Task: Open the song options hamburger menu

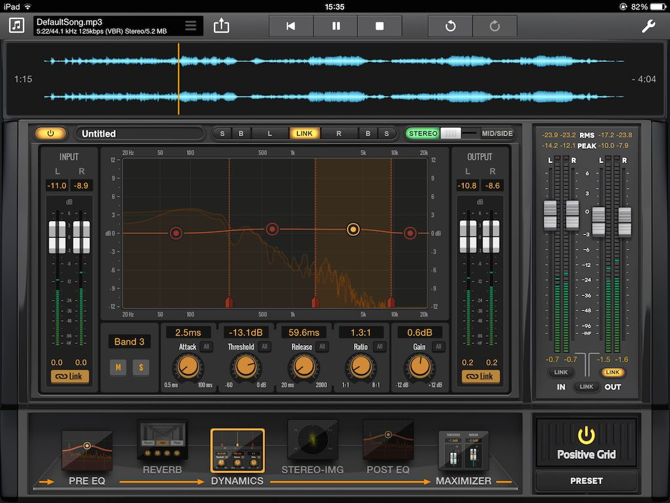Action: (x=190, y=26)
